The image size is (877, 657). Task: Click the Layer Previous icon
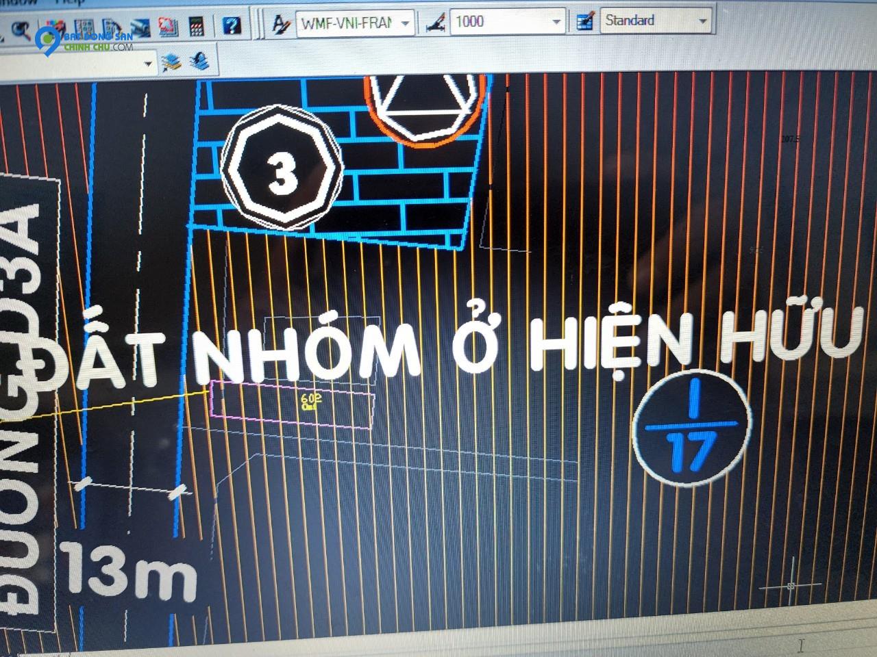click(x=199, y=62)
